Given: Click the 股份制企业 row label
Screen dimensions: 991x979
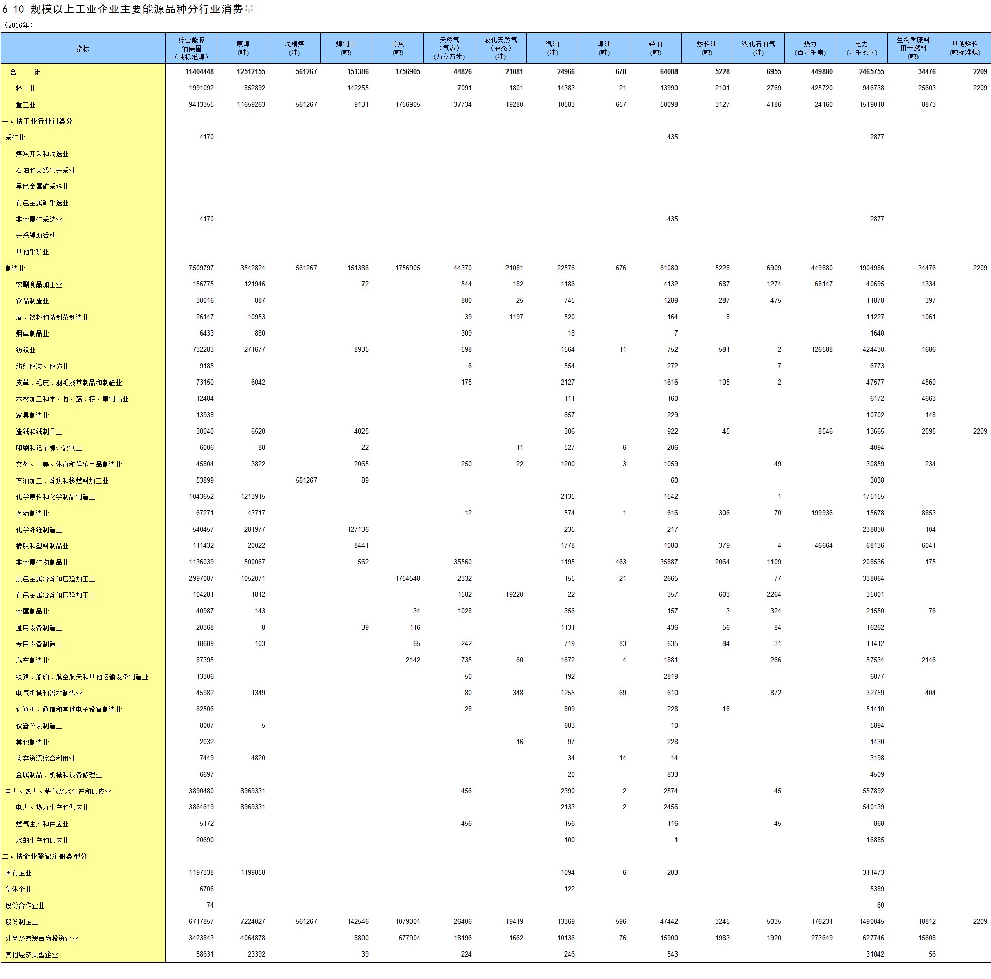Looking at the screenshot, I should point(21,922).
